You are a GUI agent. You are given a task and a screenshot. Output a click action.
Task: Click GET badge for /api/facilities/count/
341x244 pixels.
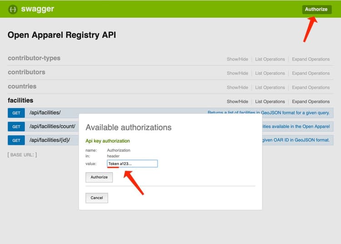click(16, 127)
